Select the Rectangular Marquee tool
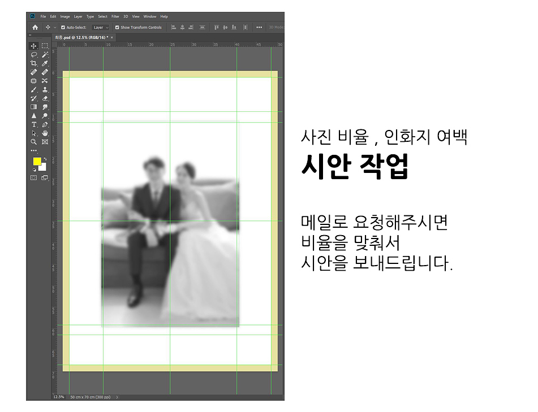The width and height of the screenshot is (538, 412). 45,46
